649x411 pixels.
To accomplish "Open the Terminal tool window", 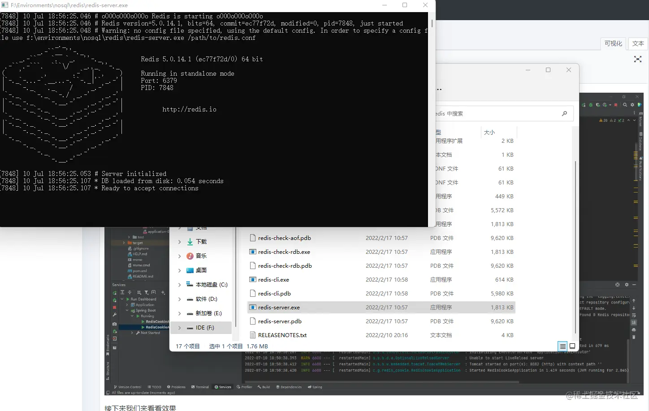I will 202,387.
